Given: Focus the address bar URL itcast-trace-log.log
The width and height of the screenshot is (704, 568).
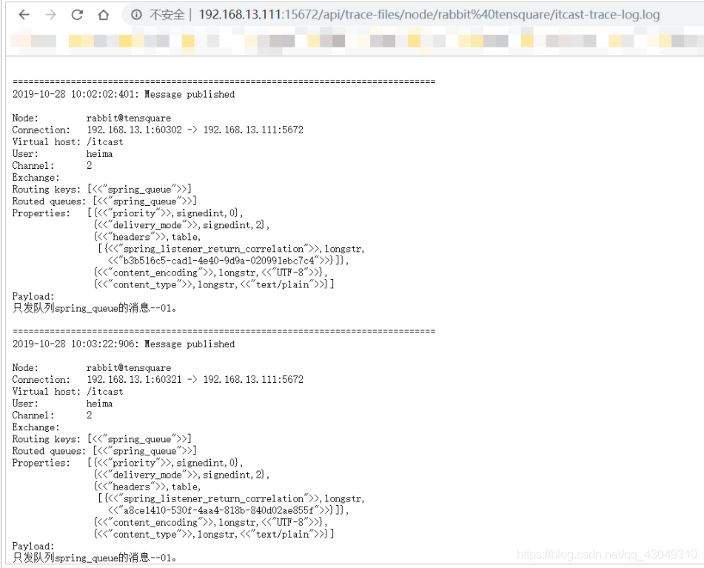Looking at the screenshot, I should point(429,15).
